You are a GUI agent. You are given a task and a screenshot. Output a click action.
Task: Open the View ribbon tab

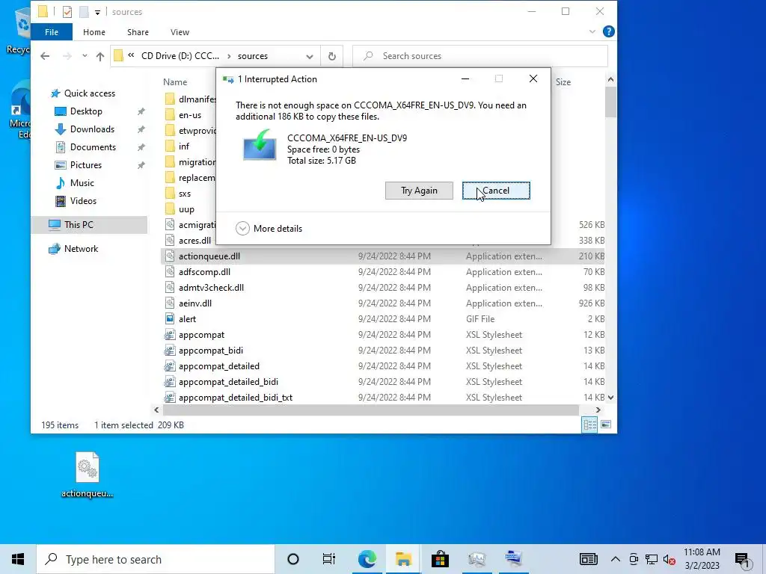180,31
